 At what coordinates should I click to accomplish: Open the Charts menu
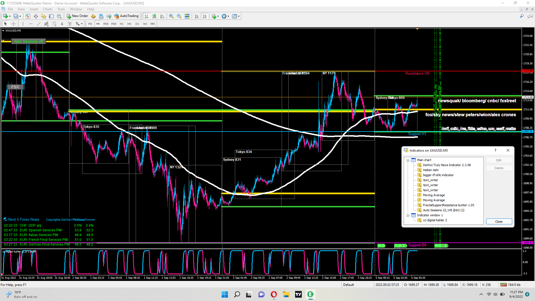click(47, 9)
